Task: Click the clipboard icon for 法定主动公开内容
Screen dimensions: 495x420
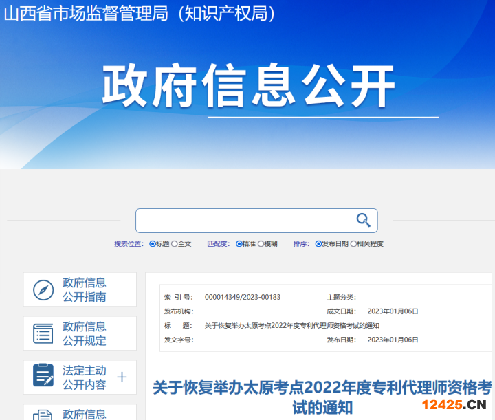Action: point(43,376)
